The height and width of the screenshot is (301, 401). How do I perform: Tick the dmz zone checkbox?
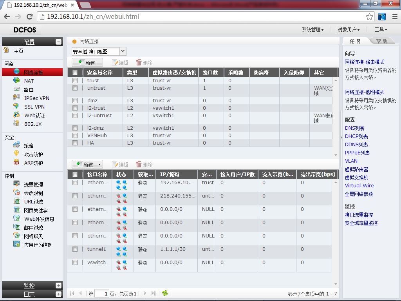pos(75,101)
